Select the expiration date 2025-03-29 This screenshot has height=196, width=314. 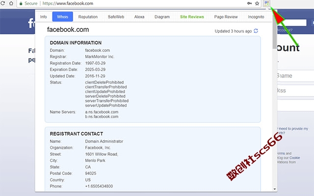coord(95,70)
